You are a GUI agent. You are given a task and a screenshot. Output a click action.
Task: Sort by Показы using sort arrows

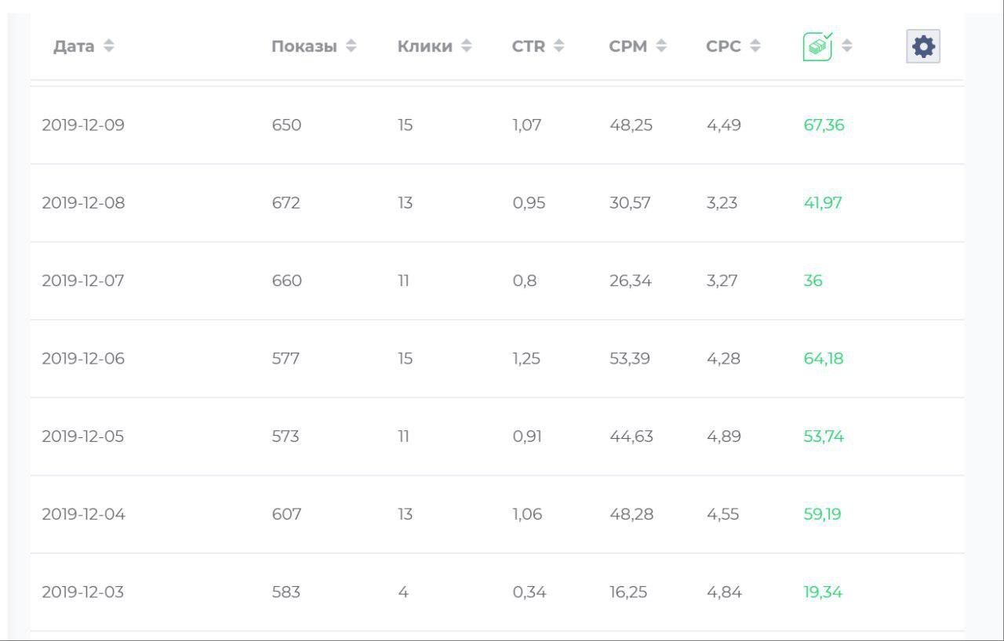(x=351, y=47)
